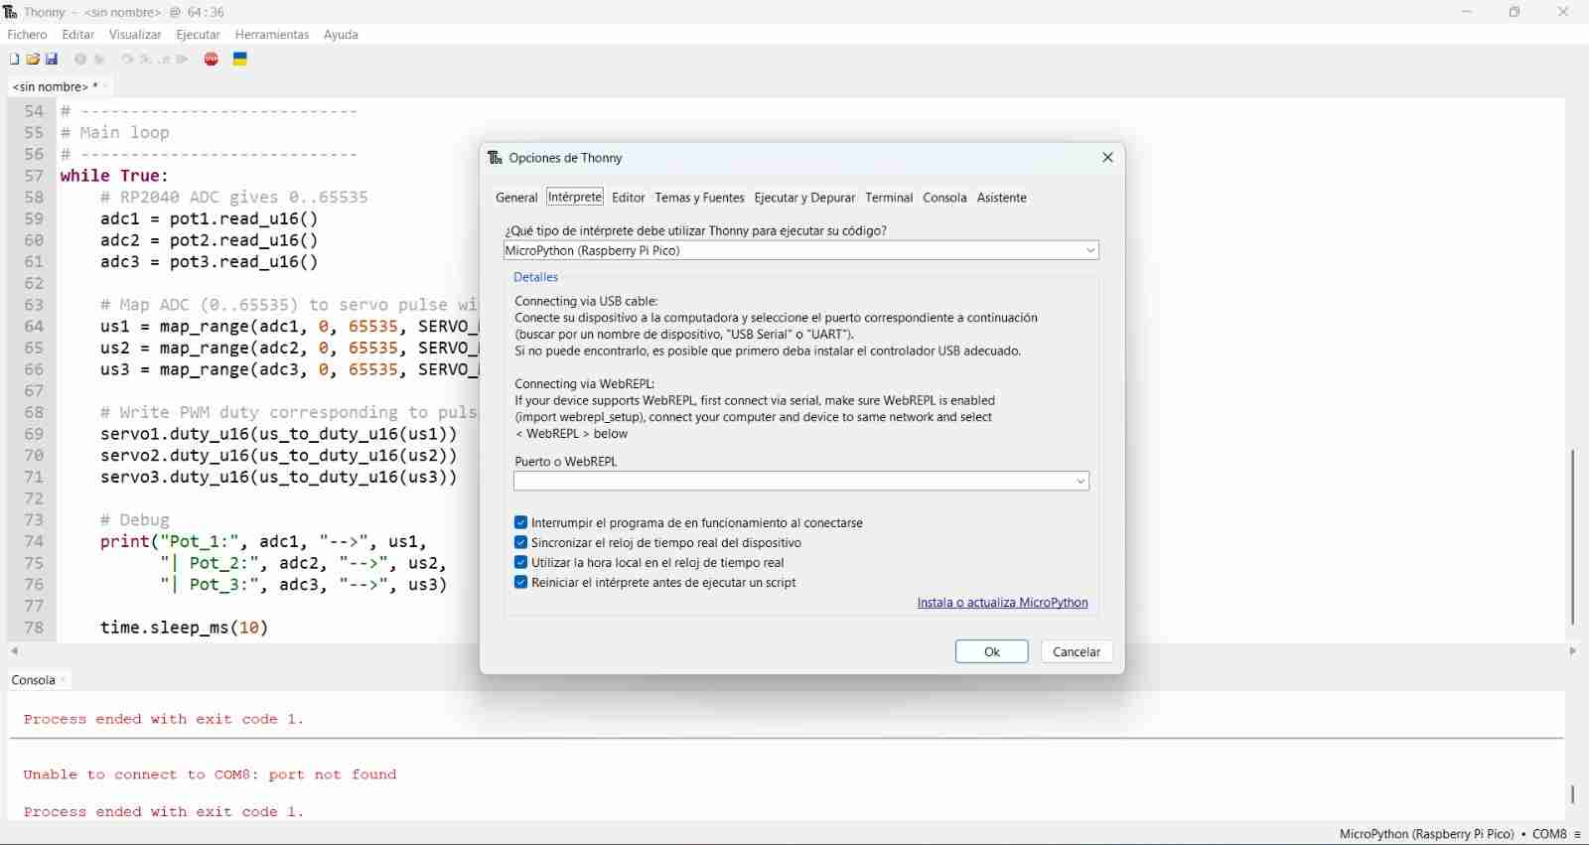Open the Fichero menu

point(28,35)
